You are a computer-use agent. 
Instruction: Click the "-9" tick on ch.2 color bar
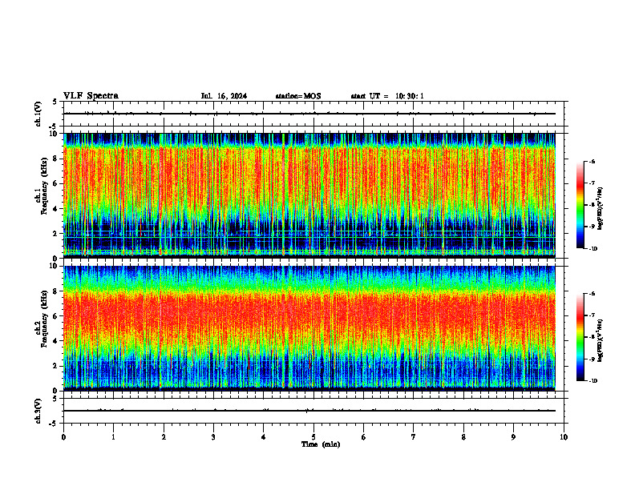tap(592, 359)
